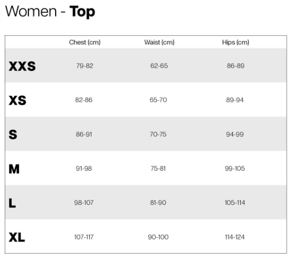The width and height of the screenshot is (295, 262).
Task: Click the 94-99 hips measurement cell
Action: (x=235, y=134)
